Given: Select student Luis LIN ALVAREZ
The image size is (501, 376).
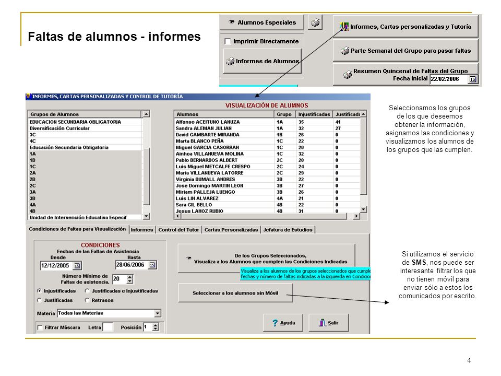Looking at the screenshot, I should 267,198.
